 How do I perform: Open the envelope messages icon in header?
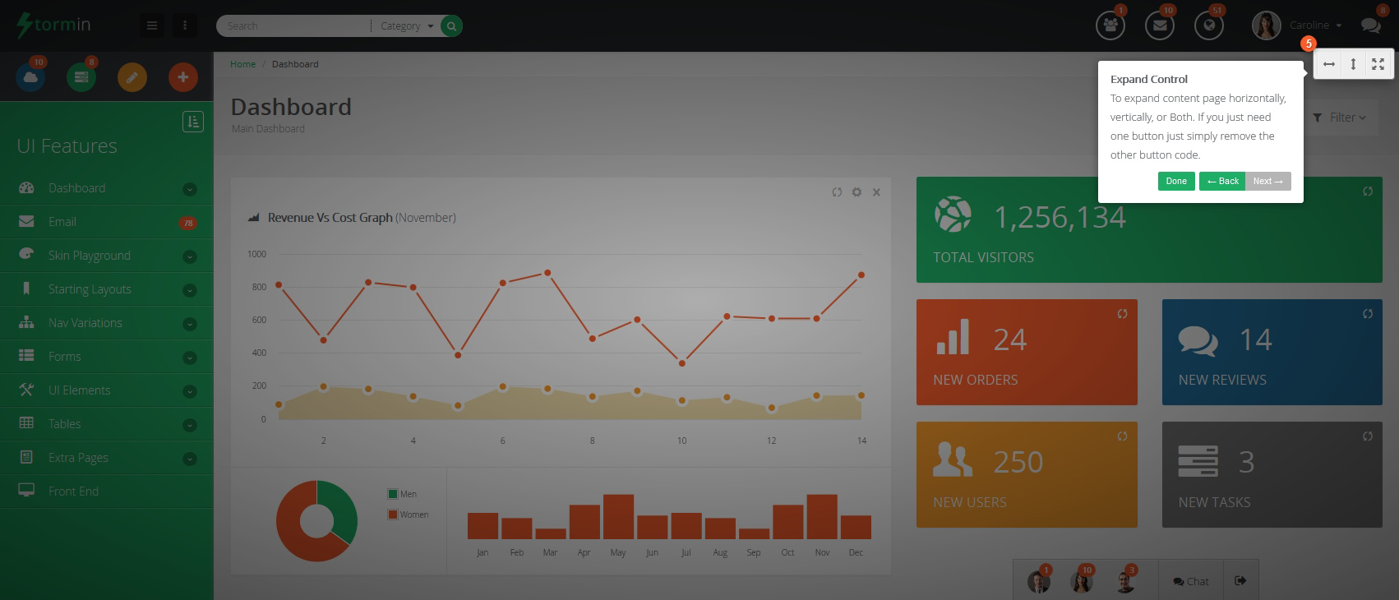1159,25
